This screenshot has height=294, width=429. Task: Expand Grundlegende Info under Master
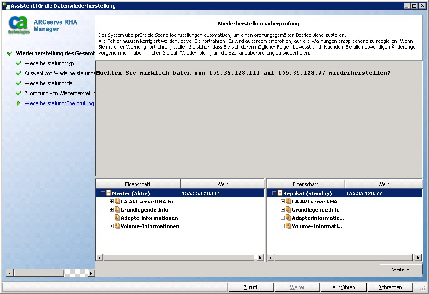pos(111,210)
